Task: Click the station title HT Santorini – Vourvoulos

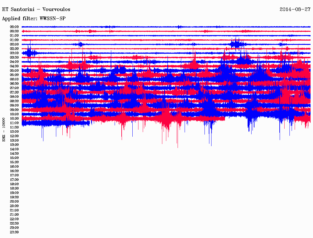Action: point(36,9)
